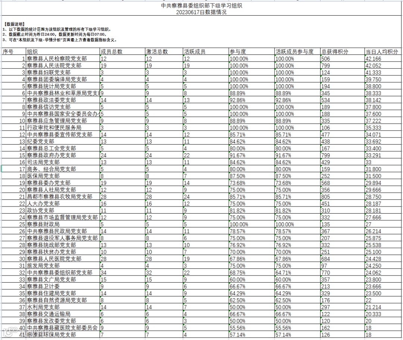Screen dimensions: 403x340
Task: Click the daily score 42.166
Action: [383, 59]
